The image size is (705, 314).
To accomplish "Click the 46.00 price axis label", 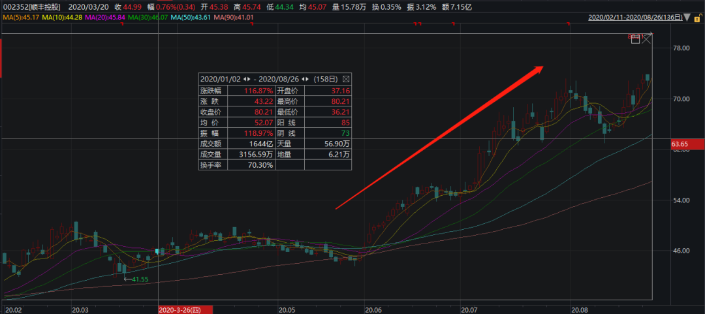I will tap(681, 251).
